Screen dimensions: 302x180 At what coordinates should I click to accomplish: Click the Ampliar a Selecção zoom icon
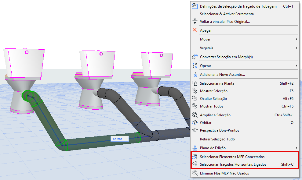[195, 115]
